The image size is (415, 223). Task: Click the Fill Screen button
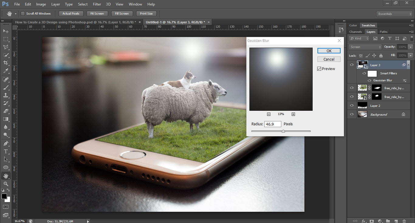coord(122,14)
